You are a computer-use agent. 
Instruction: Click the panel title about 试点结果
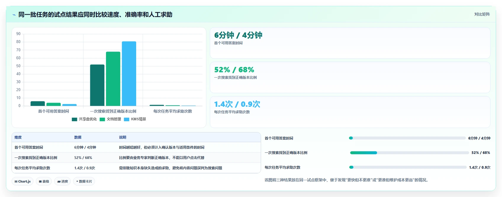point(95,14)
